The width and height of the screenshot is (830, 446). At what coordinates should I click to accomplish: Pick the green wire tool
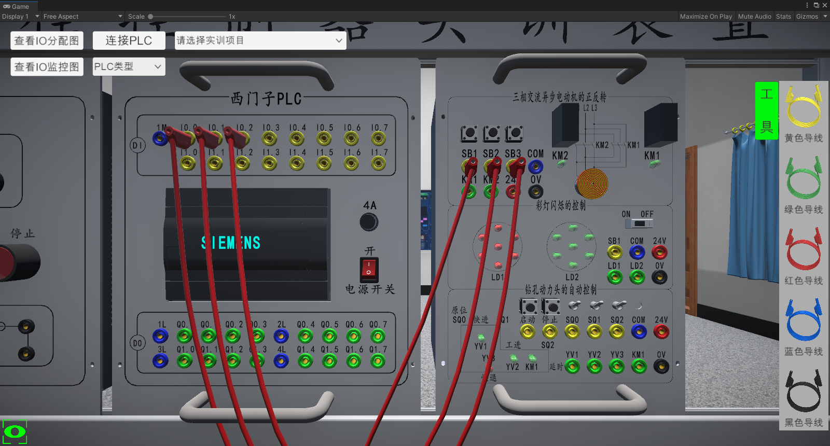tap(804, 178)
